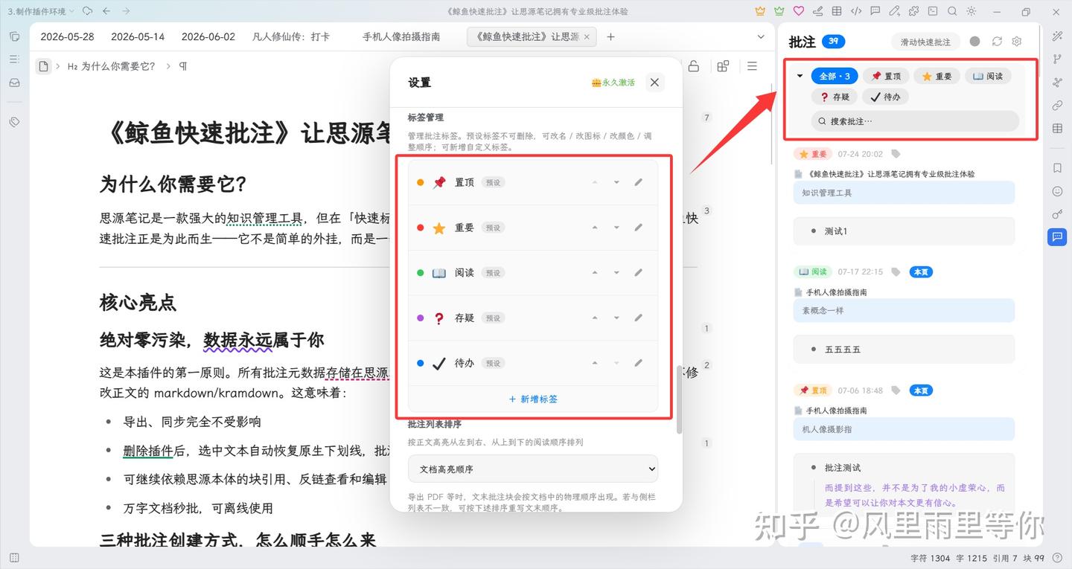Expand the tab list chevron
The height and width of the screenshot is (569, 1072).
click(761, 36)
